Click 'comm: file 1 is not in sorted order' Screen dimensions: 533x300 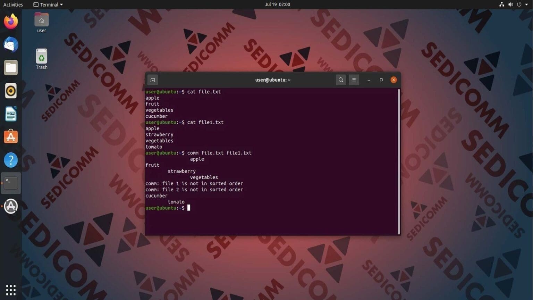pos(194,183)
